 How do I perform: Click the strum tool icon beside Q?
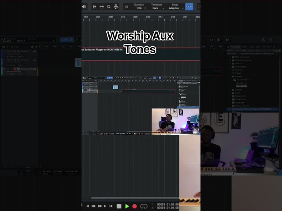point(116,7)
